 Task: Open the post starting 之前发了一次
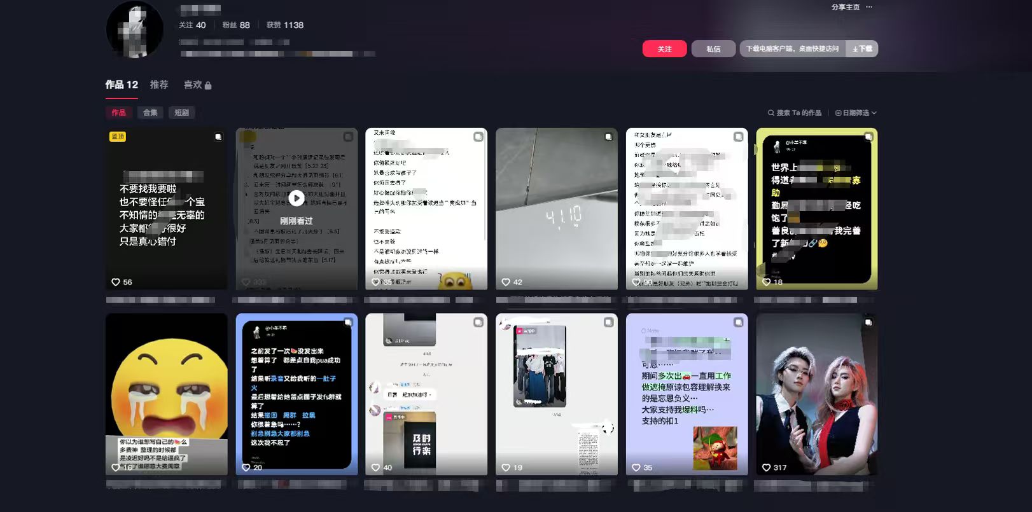pos(296,394)
